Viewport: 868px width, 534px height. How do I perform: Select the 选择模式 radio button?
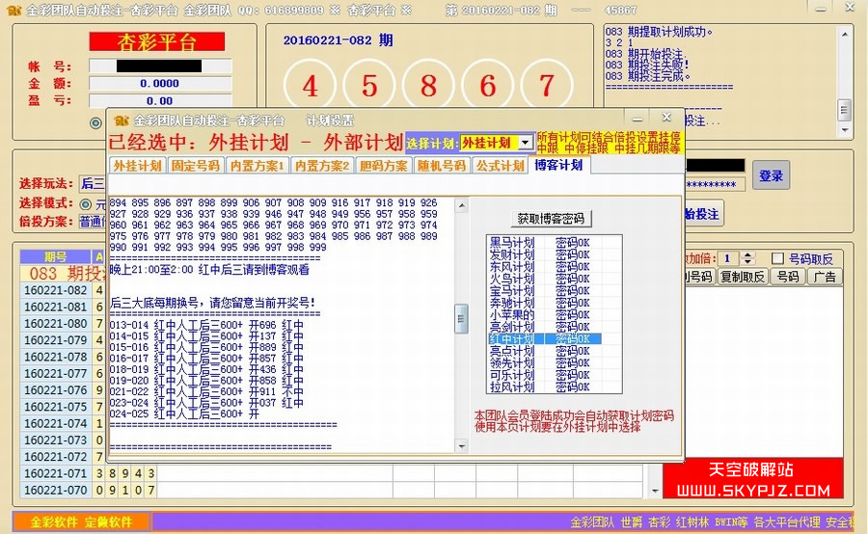coord(85,204)
